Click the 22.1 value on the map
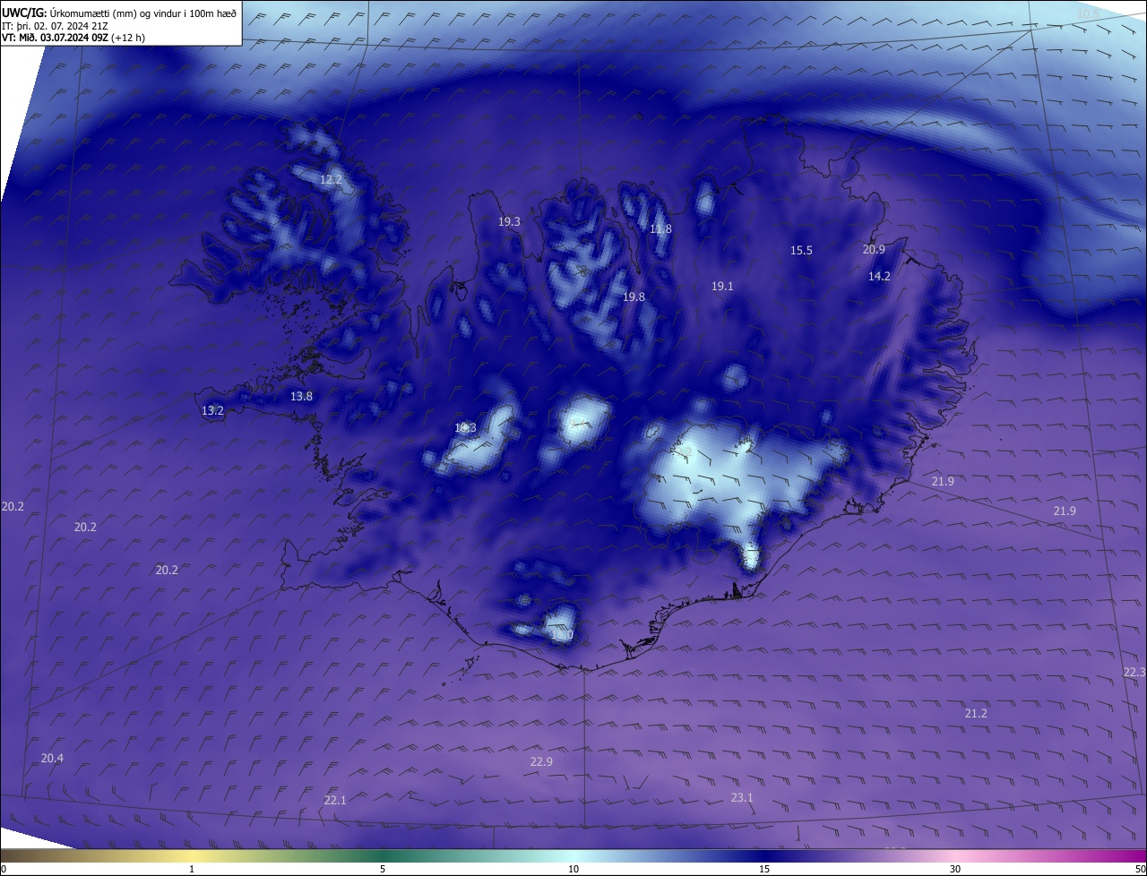The width and height of the screenshot is (1147, 876). point(334,800)
